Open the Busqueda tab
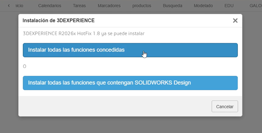Viewport: 262px width, 133px height. 172,5
